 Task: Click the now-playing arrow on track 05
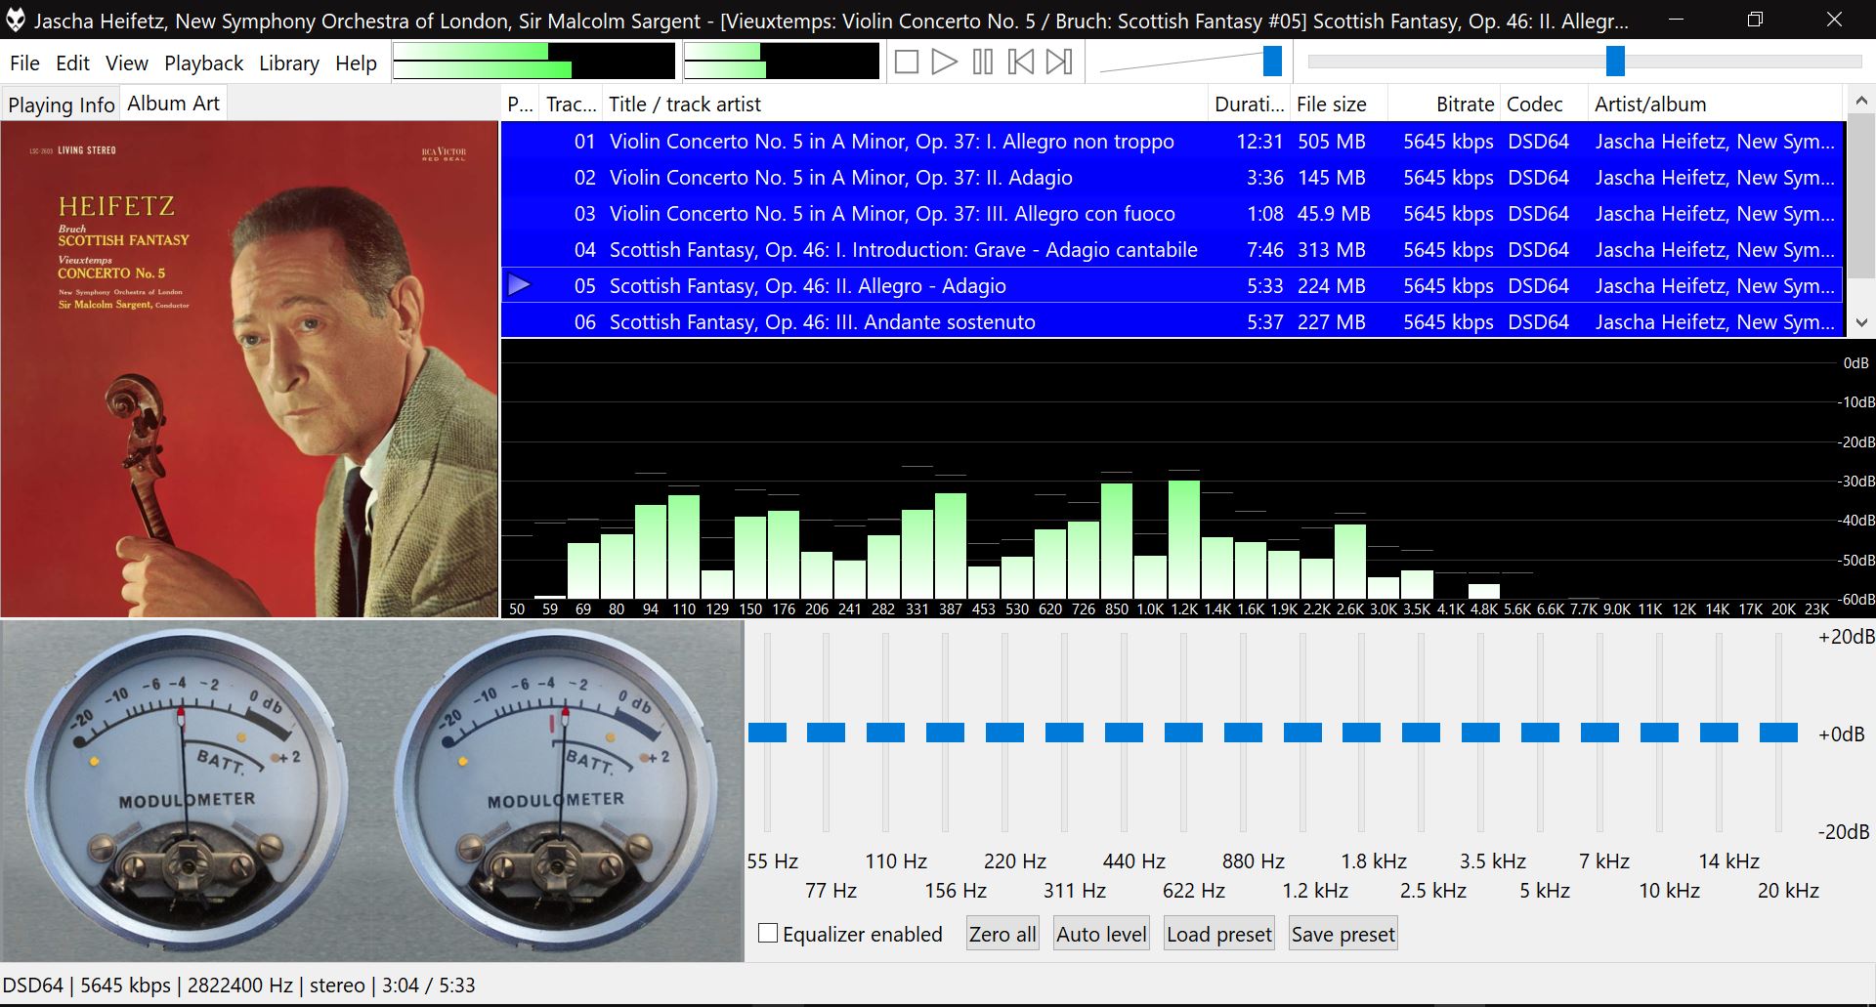point(520,285)
